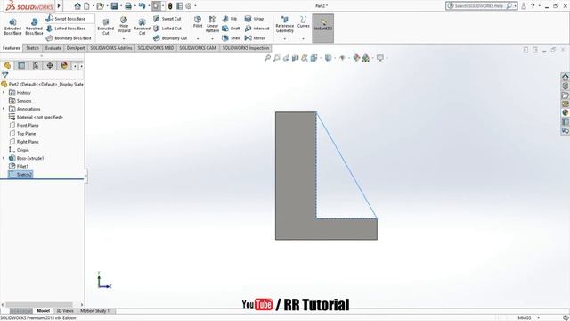Click the Print icon

(x=128, y=6)
